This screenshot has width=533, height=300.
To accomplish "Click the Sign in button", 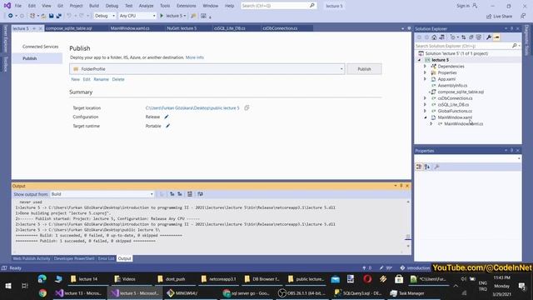I will coord(467,6).
